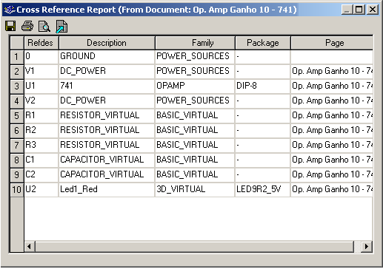
Task: Select BASIC_VIRTUAL in the R3 row
Action: coord(195,146)
